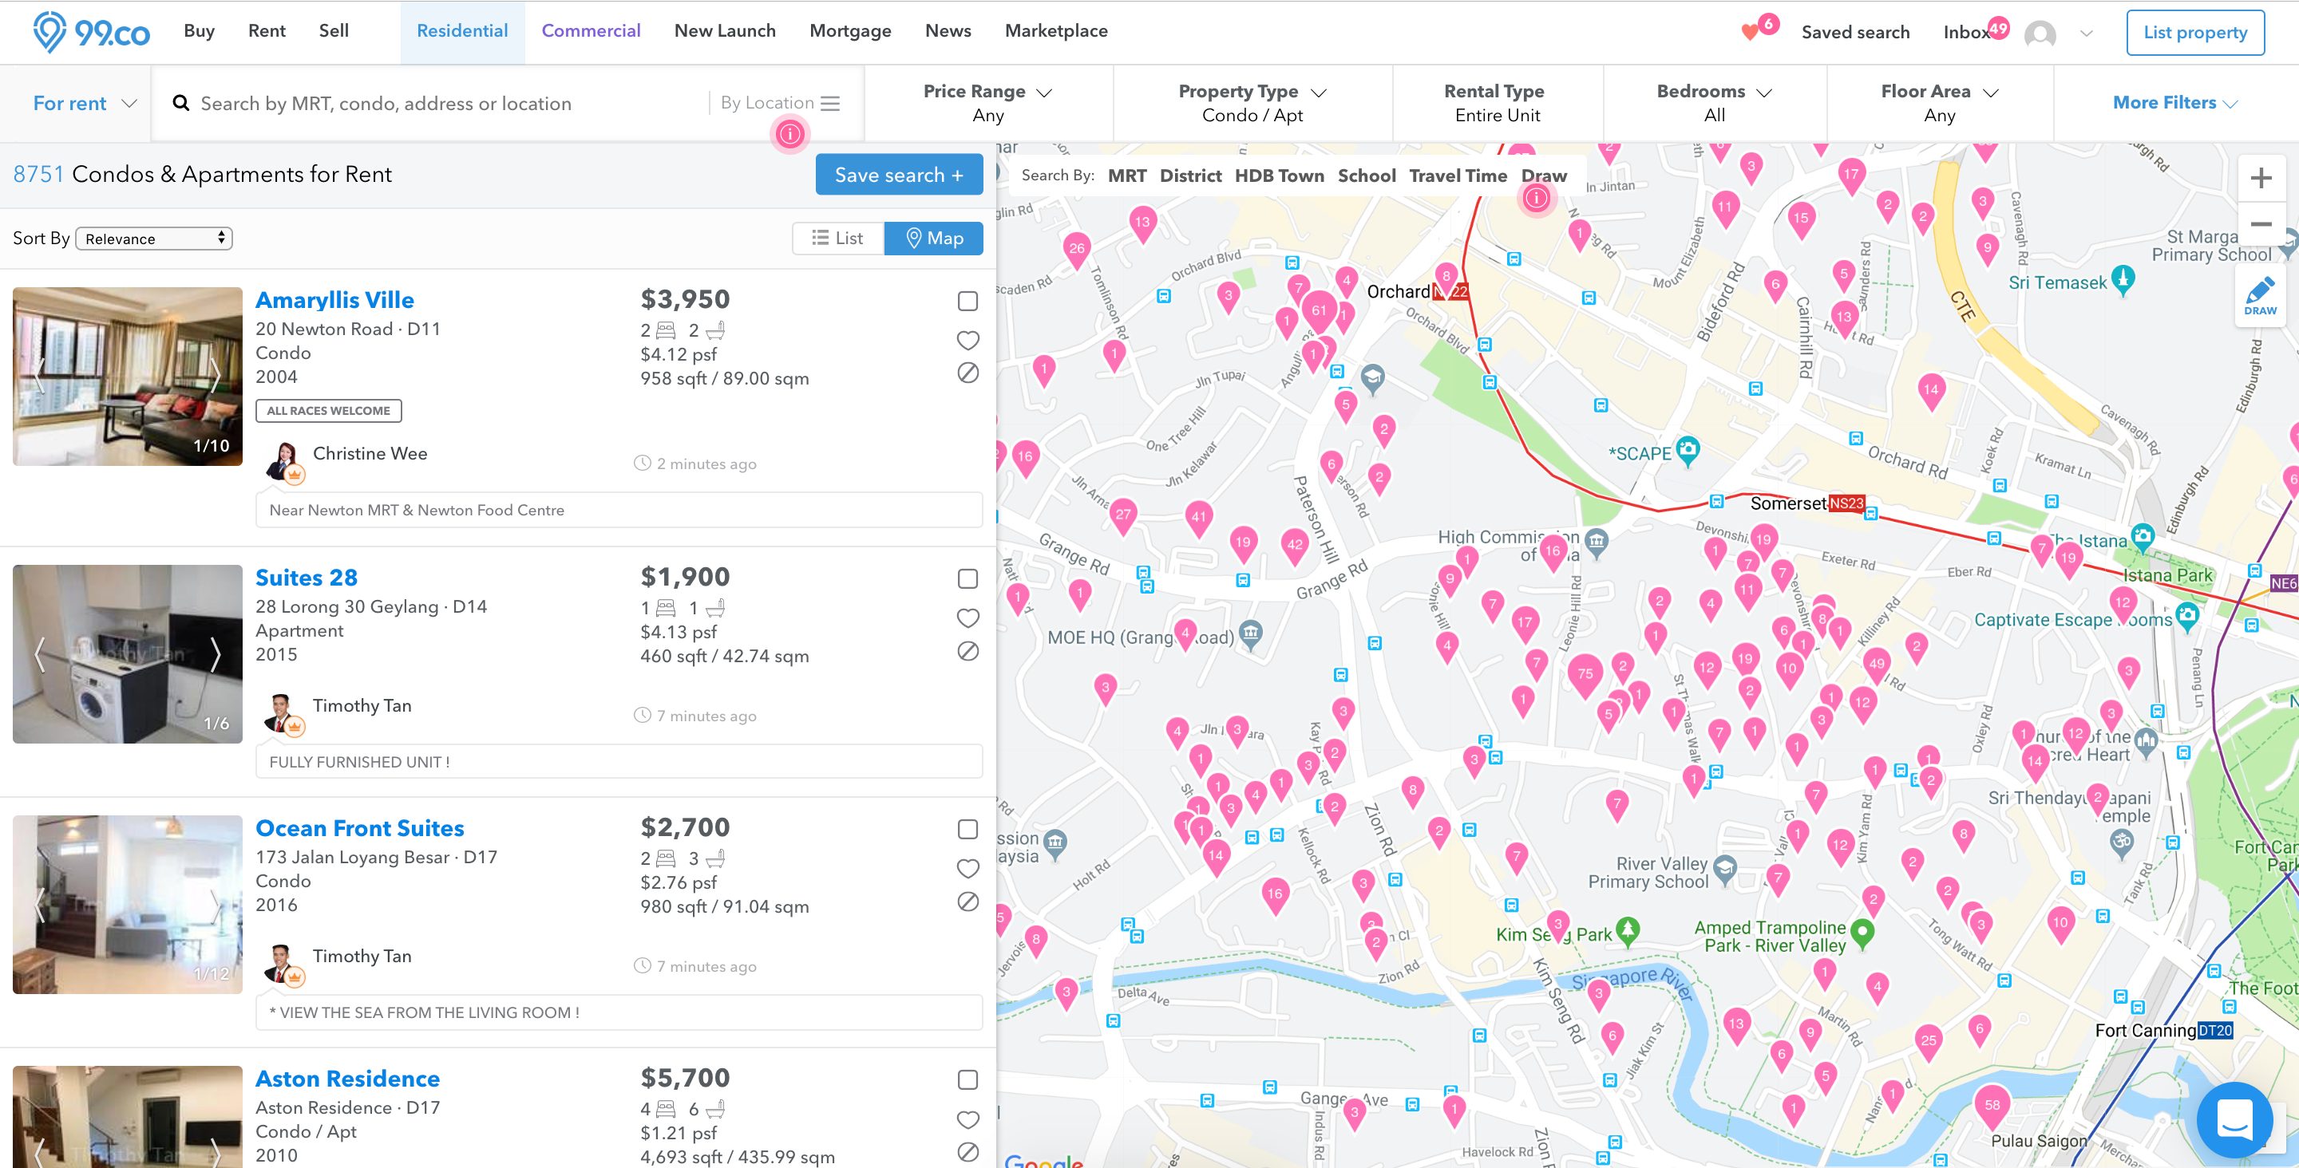Click the 99.co logo
This screenshot has height=1168, width=2299.
(x=91, y=32)
